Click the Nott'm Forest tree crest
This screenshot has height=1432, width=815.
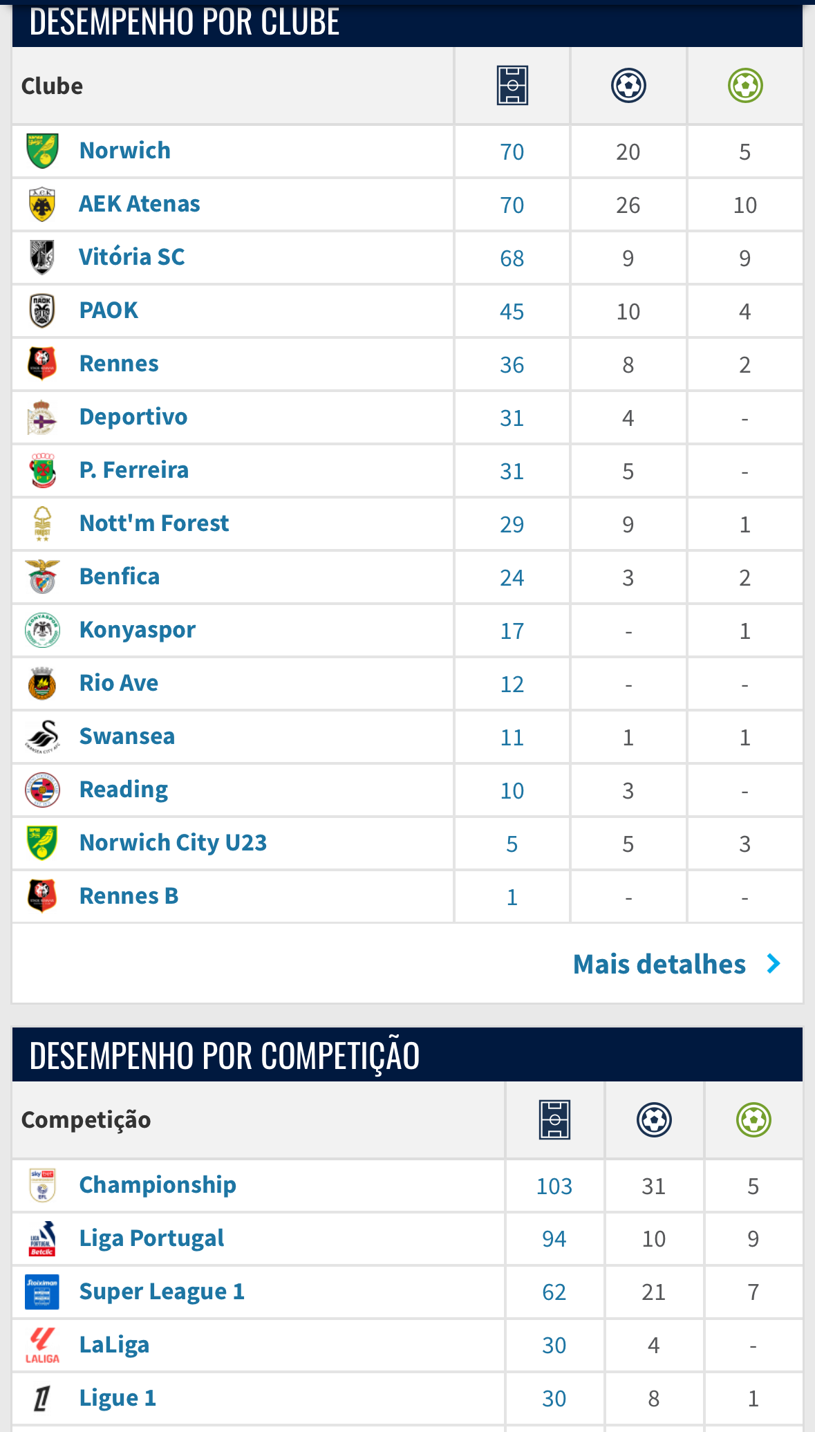pyautogui.click(x=42, y=523)
